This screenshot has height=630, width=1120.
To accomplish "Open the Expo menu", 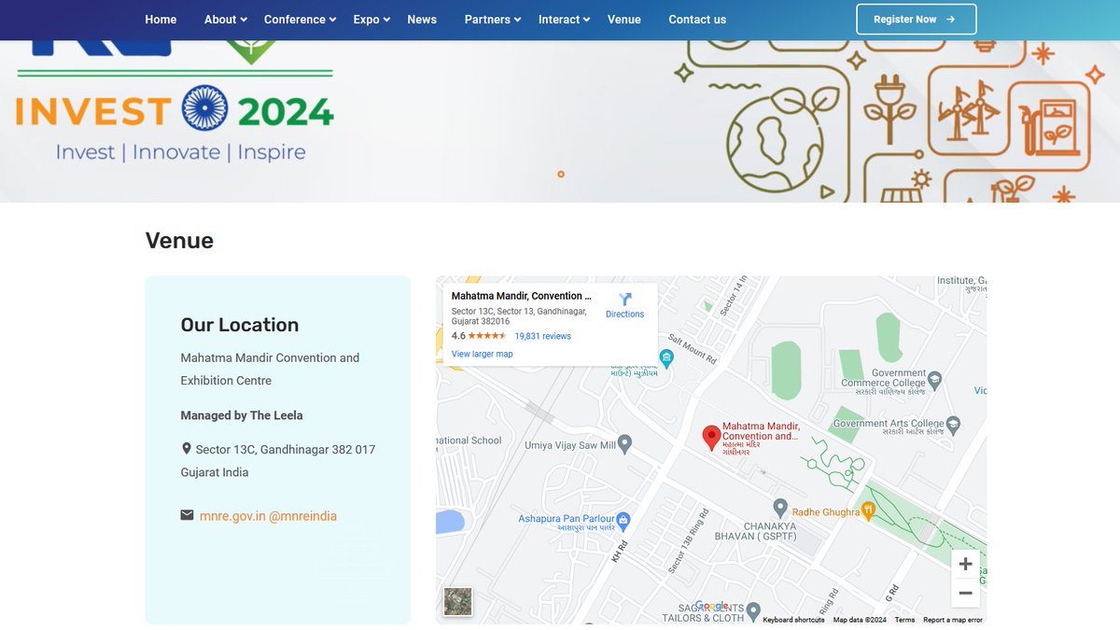I will (366, 20).
